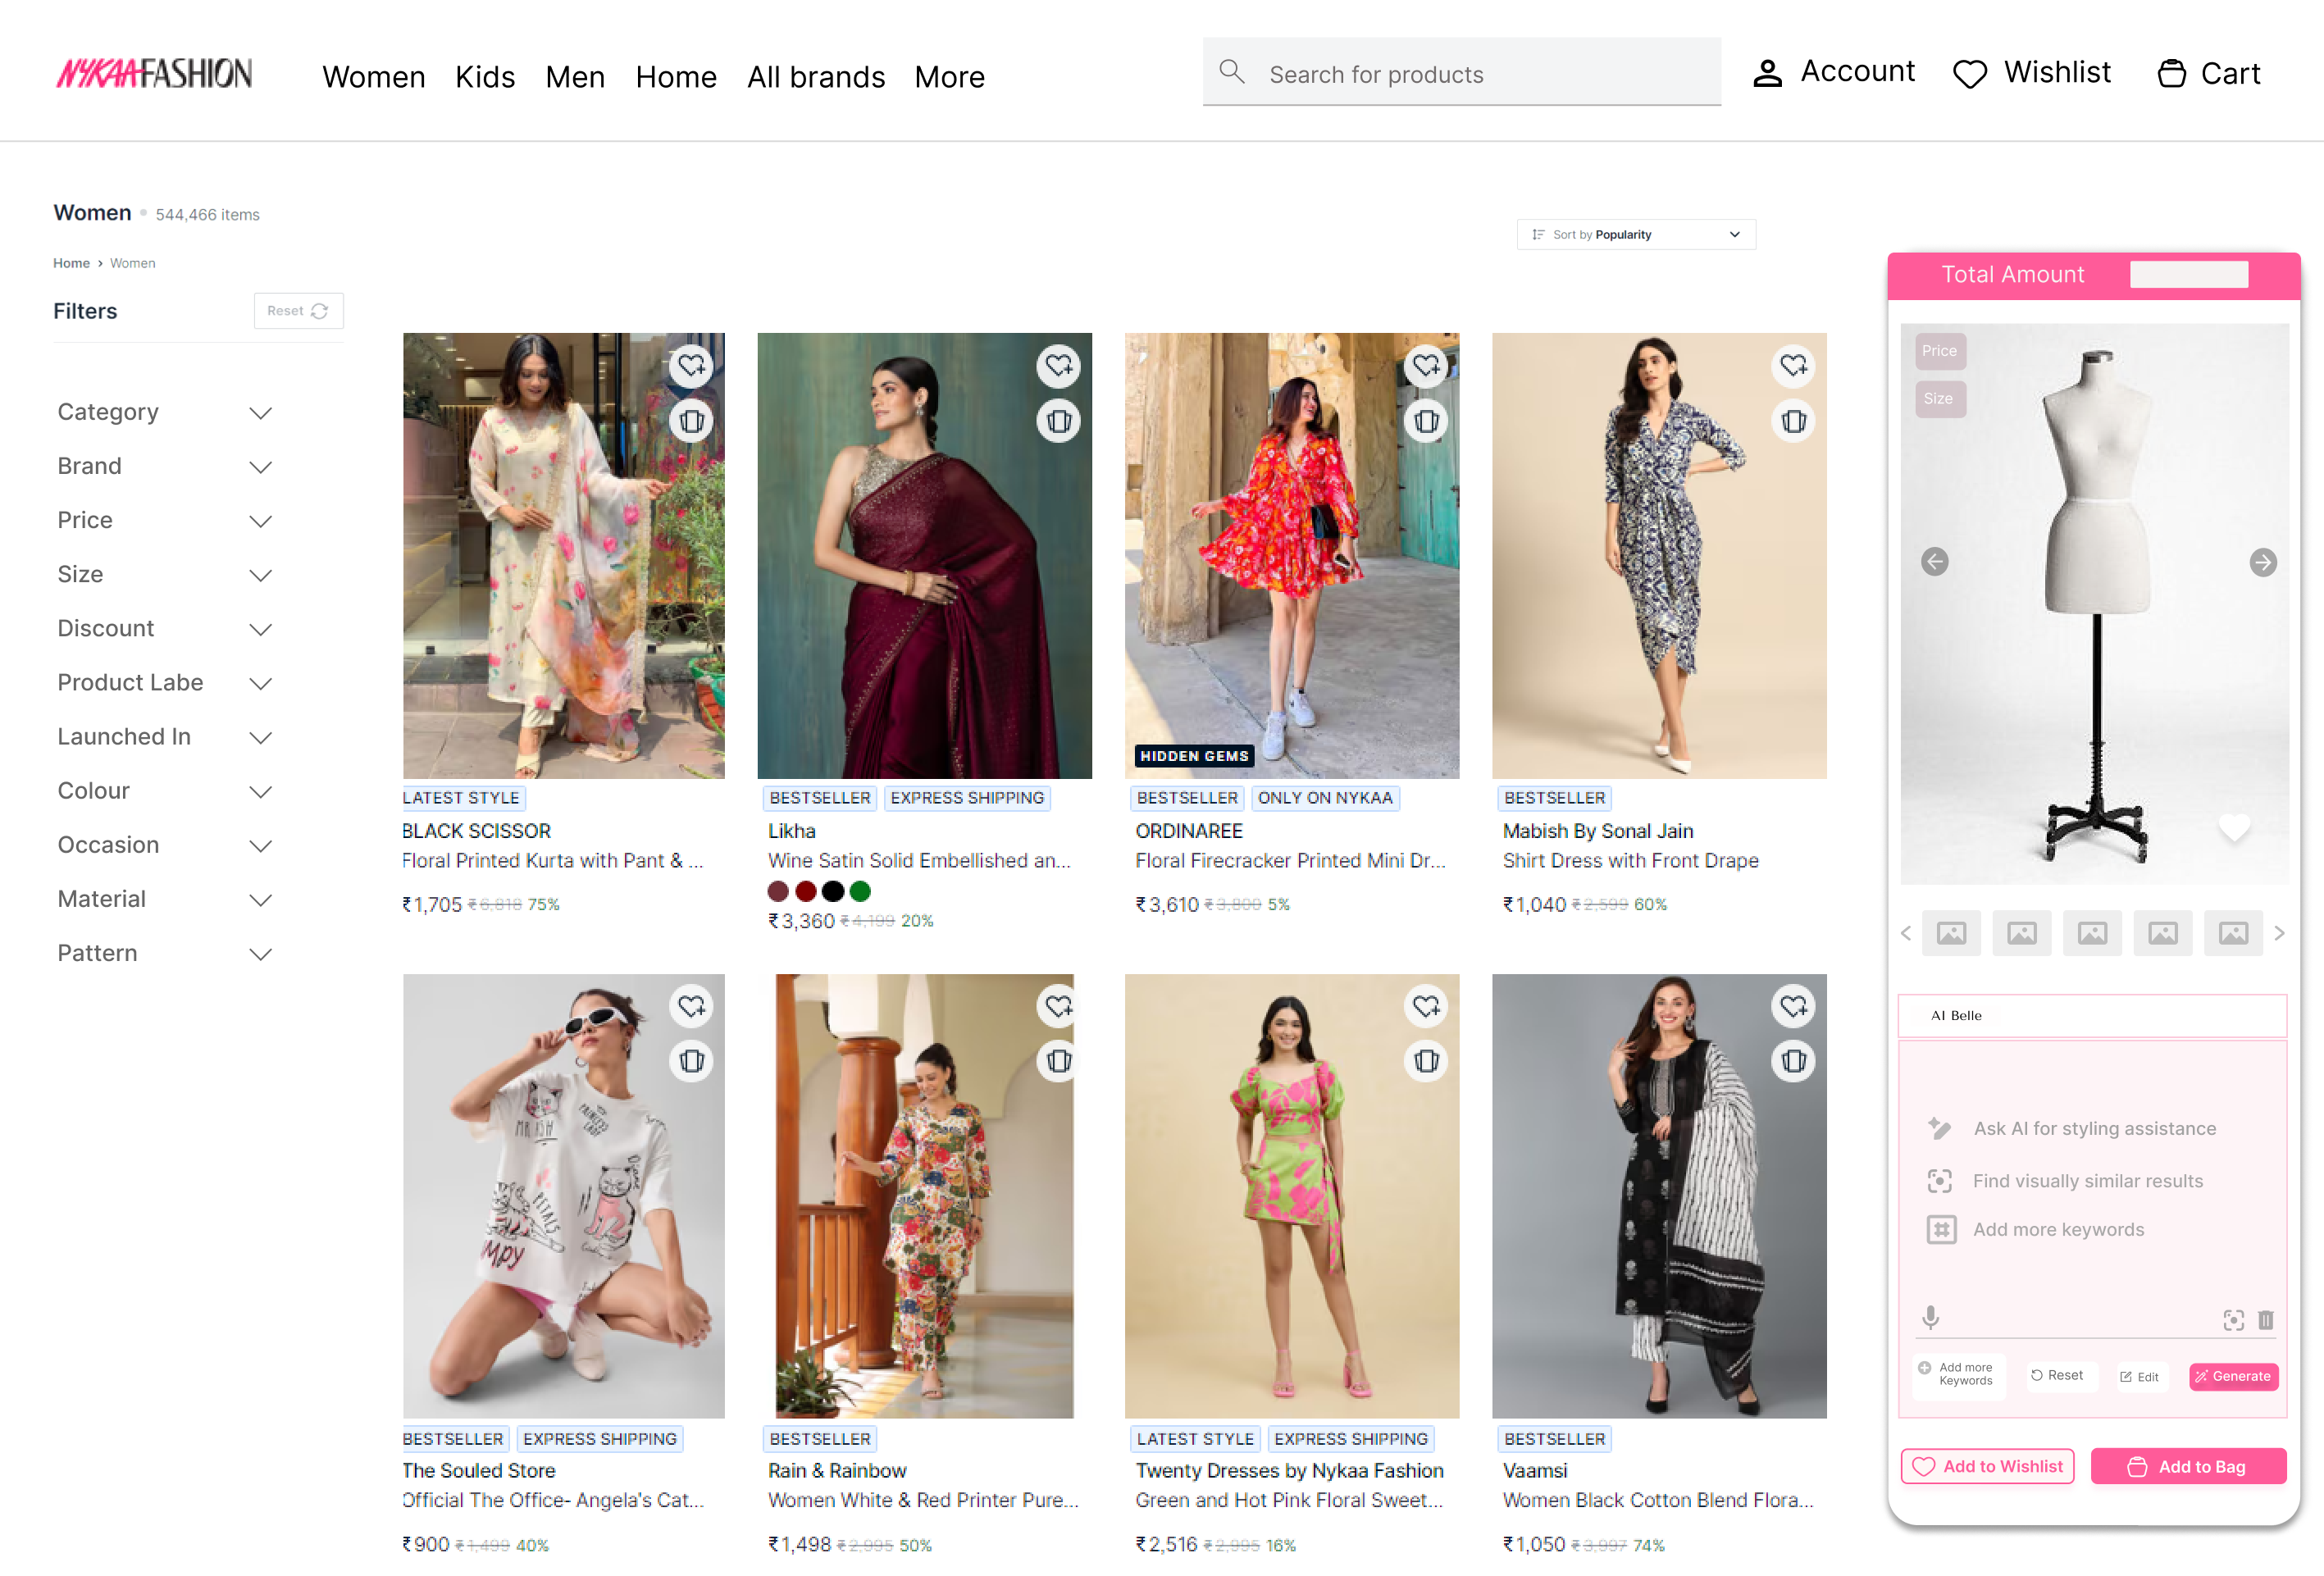Click the share icon on the Likha saree card
The height and width of the screenshot is (1576, 2324).
click(x=1059, y=421)
